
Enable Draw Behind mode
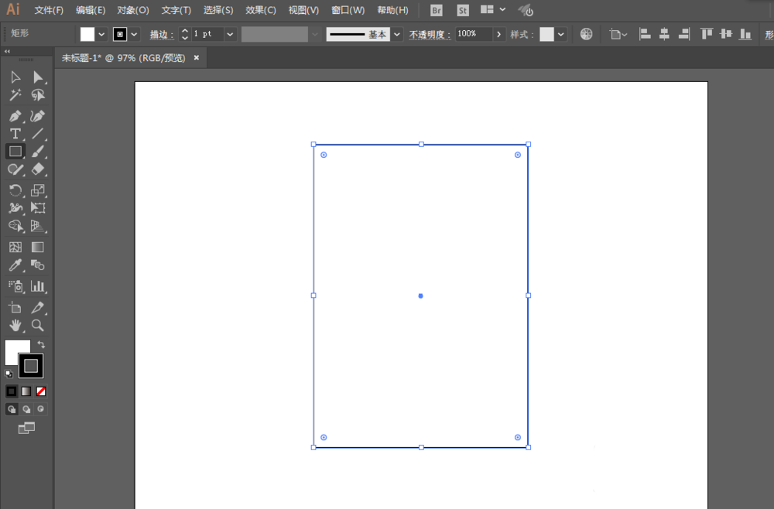click(26, 409)
